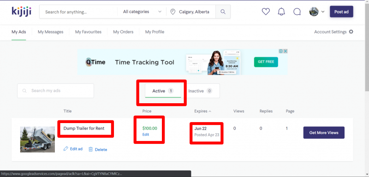Open the My Messages tab
This screenshot has width=369, height=177.
tap(51, 32)
